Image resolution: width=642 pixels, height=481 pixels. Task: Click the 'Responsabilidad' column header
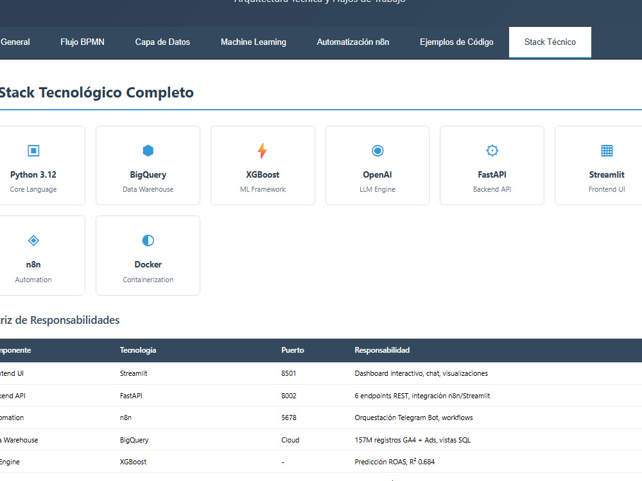pos(382,350)
